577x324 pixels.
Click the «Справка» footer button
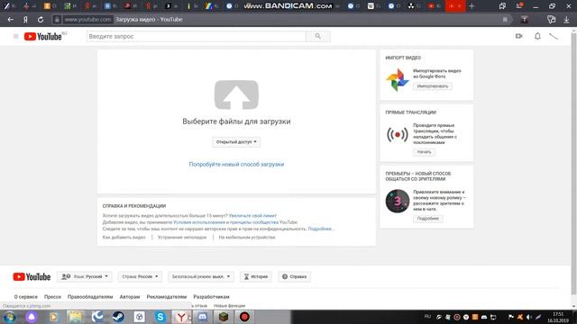click(294, 276)
